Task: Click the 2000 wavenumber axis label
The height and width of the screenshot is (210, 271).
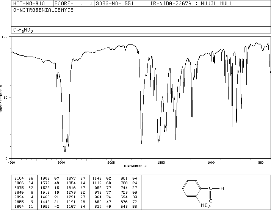Action: (111, 163)
